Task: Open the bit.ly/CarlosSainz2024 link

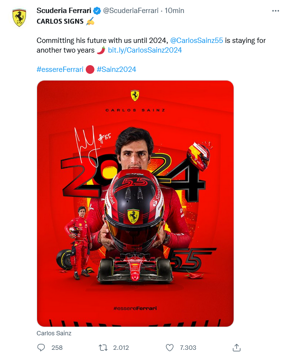Action: pyautogui.click(x=144, y=50)
